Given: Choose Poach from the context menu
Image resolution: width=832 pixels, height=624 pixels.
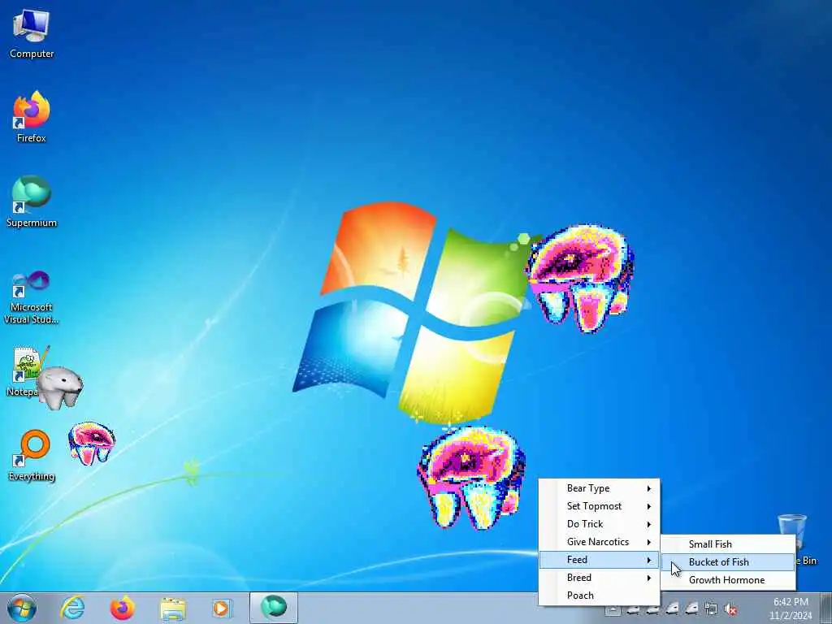Looking at the screenshot, I should [599, 596].
